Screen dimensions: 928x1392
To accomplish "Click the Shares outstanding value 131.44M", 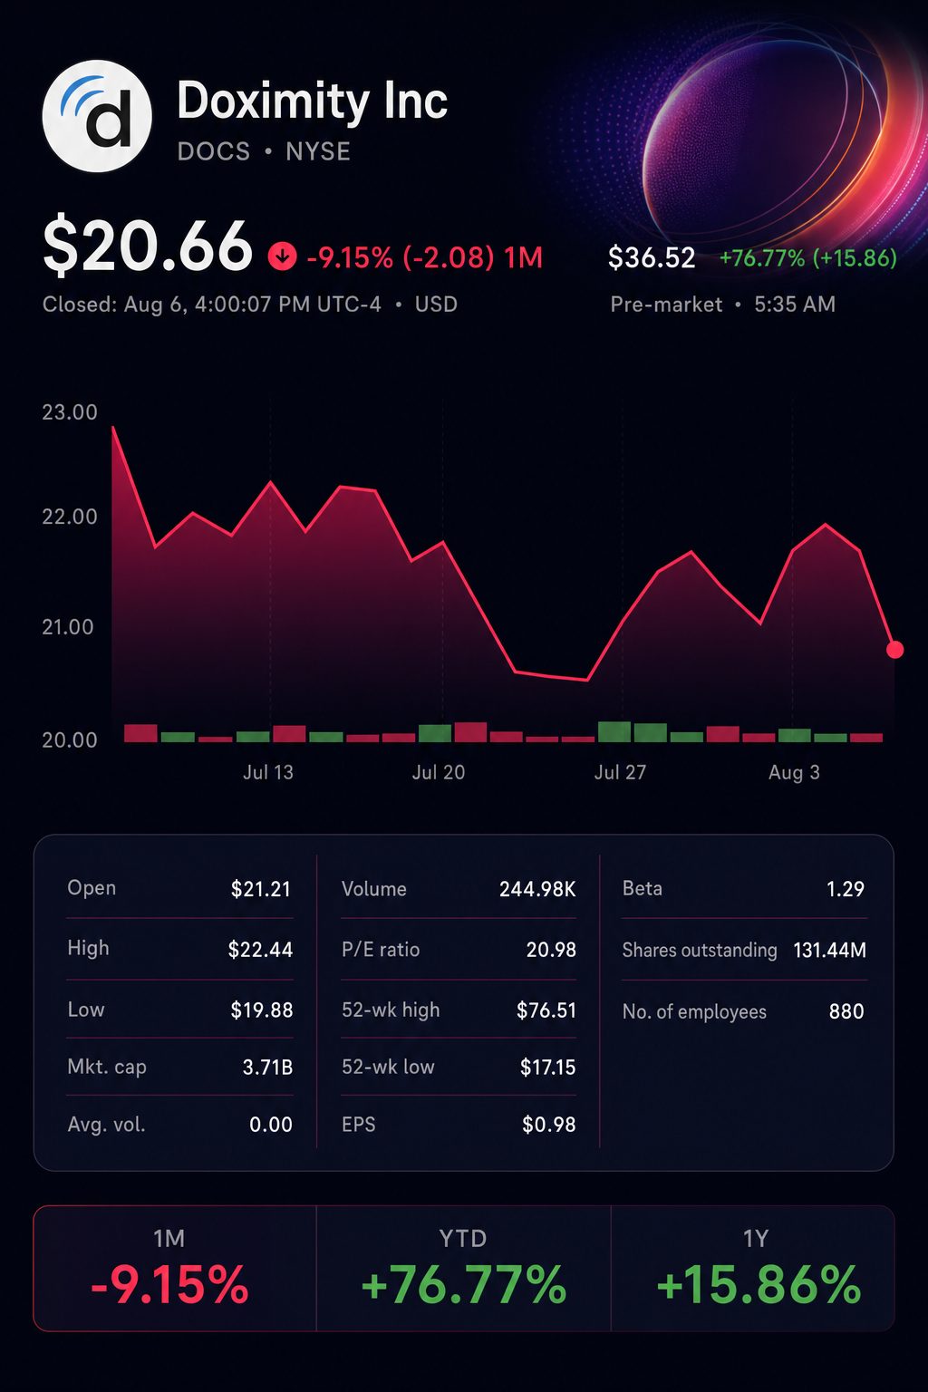I will 829,950.
